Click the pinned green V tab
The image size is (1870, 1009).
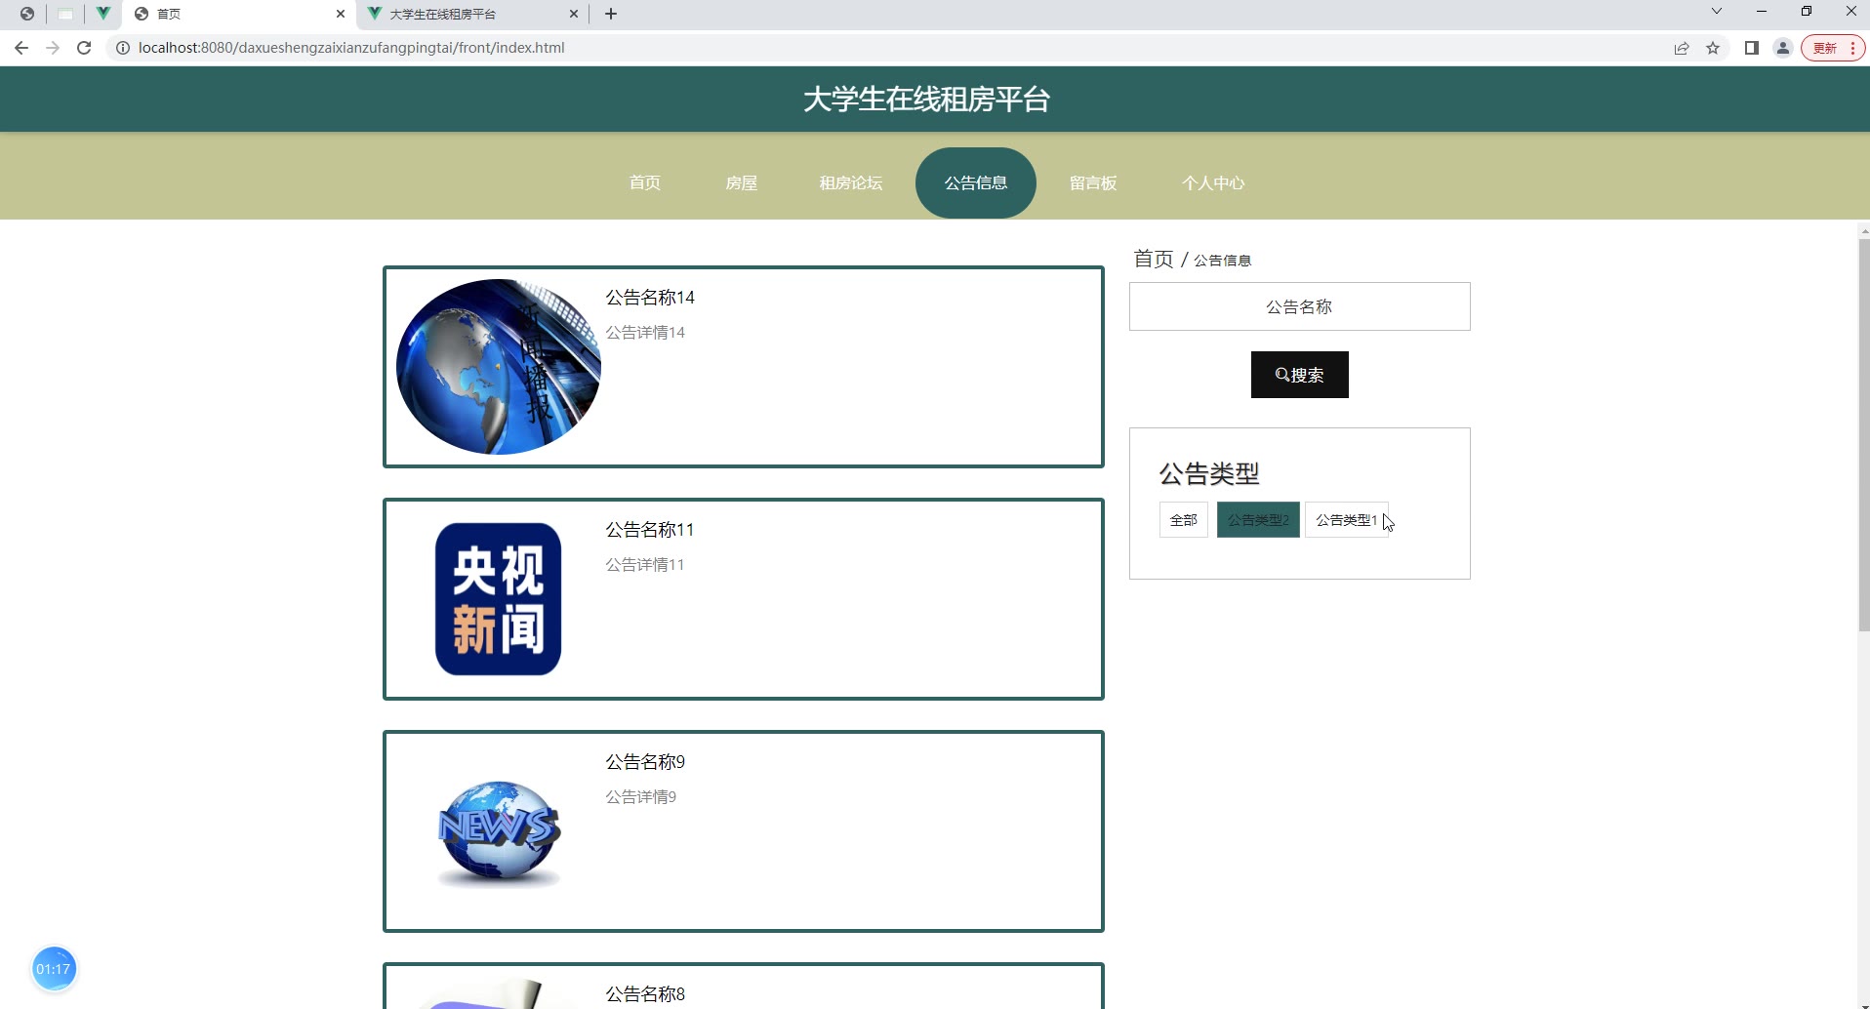coord(102,14)
